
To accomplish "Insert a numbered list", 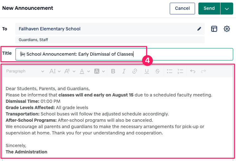I will (180, 71).
